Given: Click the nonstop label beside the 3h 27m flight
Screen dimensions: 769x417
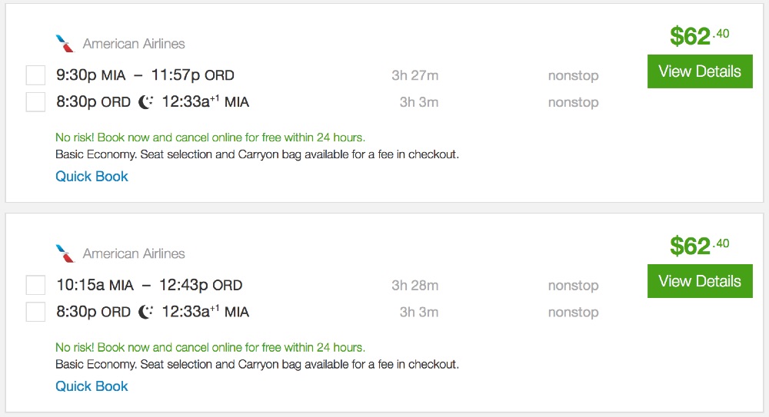Looking at the screenshot, I should click(x=573, y=75).
